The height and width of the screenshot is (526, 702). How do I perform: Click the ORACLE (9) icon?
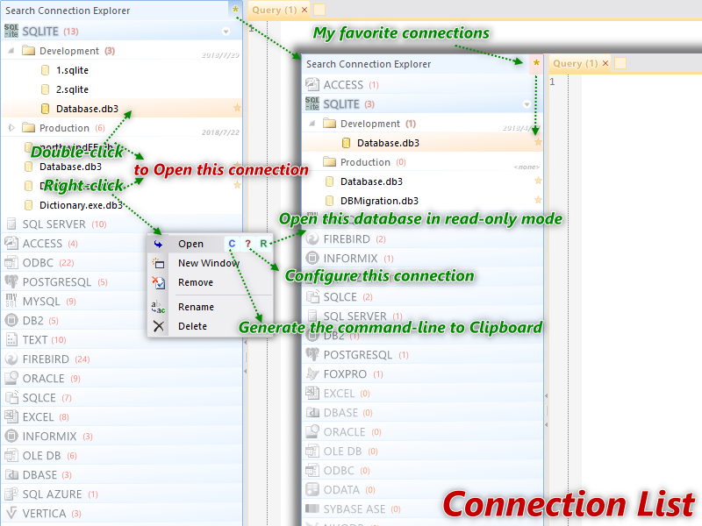click(11, 378)
